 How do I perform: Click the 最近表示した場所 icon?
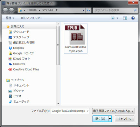[10, 43]
